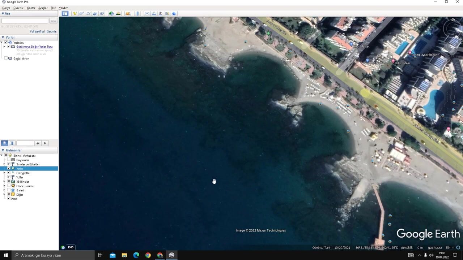Click the email envelope toolbar icon
The image size is (463, 260).
[147, 13]
